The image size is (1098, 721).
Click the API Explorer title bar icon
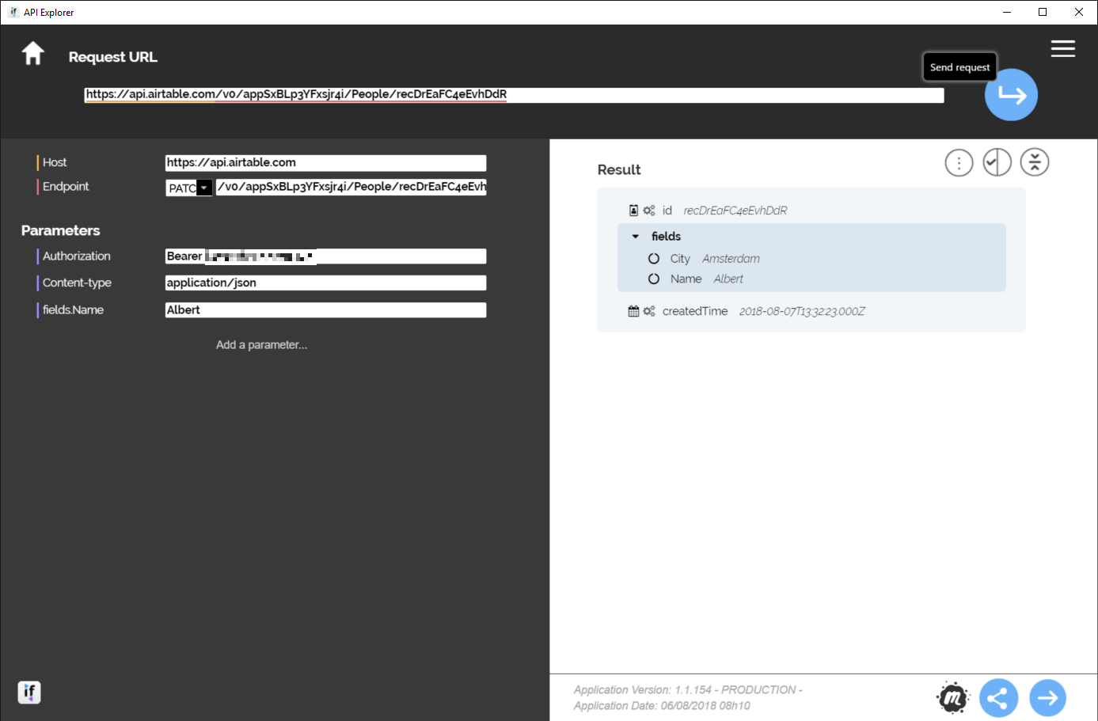point(13,12)
